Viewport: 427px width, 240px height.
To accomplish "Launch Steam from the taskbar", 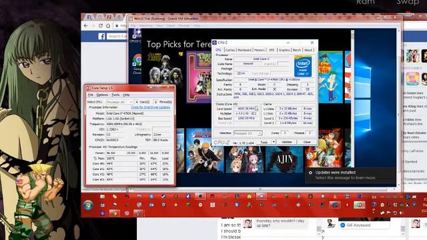I will [164, 196].
